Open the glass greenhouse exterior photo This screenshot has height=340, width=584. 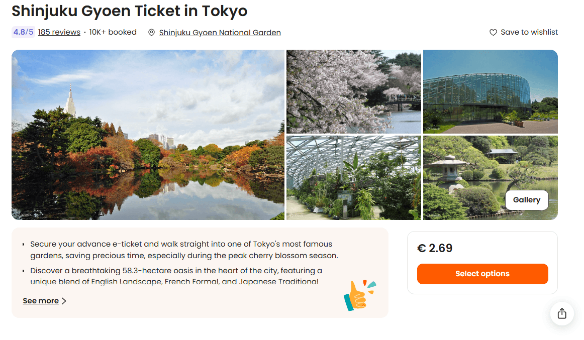pos(490,91)
